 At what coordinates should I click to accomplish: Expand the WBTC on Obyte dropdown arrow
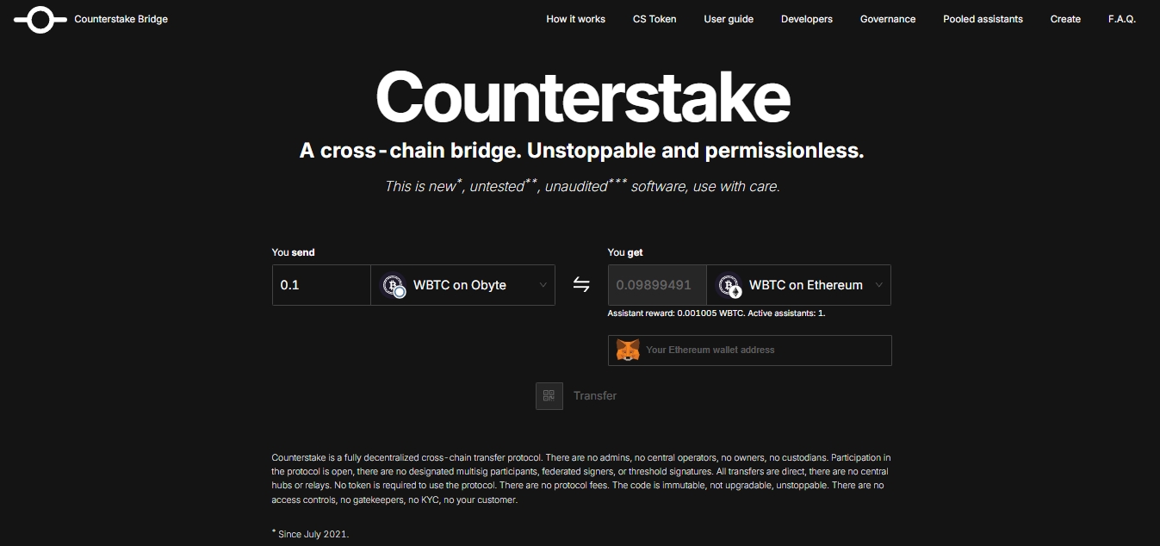[x=543, y=285]
